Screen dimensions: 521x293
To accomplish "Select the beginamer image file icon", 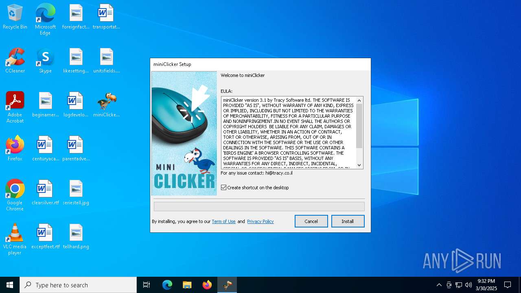I will click(45, 105).
